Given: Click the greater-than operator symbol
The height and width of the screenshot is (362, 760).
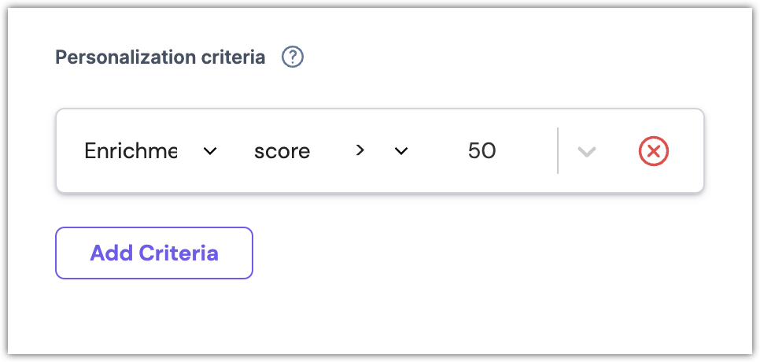Looking at the screenshot, I should [360, 150].
